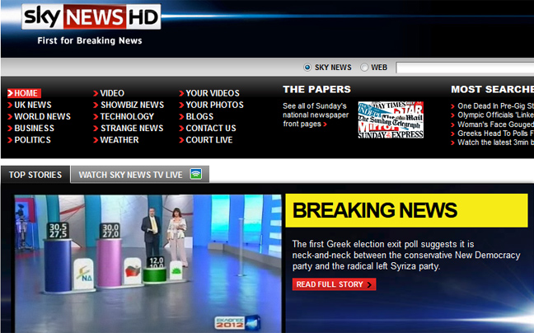Go to the Home navigation link
Image resolution: width=534 pixels, height=333 pixels.
click(26, 93)
